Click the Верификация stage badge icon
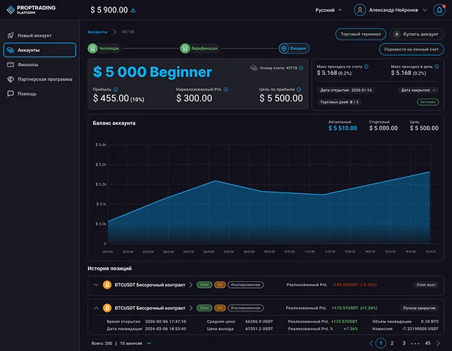This screenshot has height=351, width=452. click(185, 48)
